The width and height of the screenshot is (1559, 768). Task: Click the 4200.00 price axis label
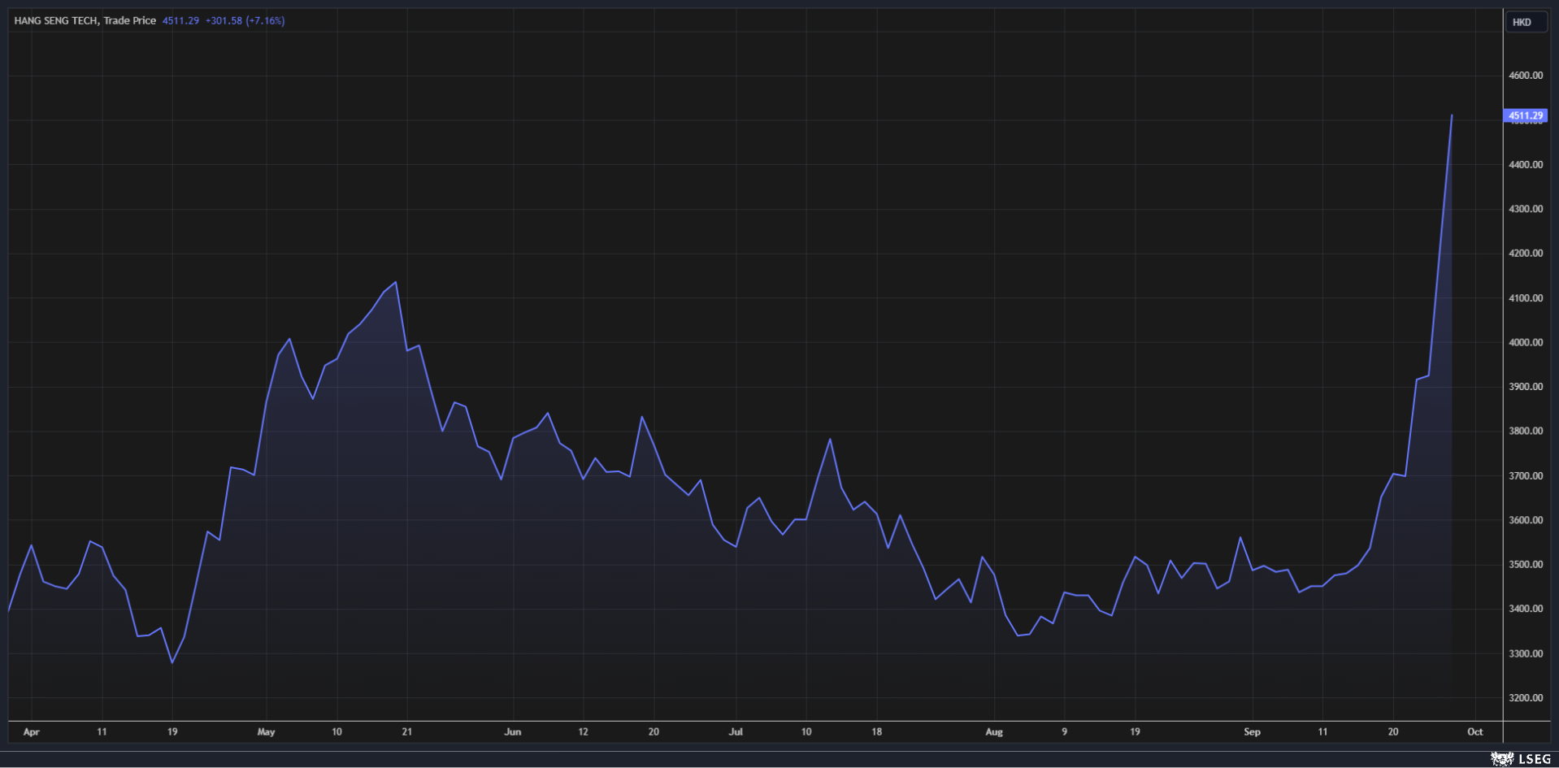(x=1526, y=254)
